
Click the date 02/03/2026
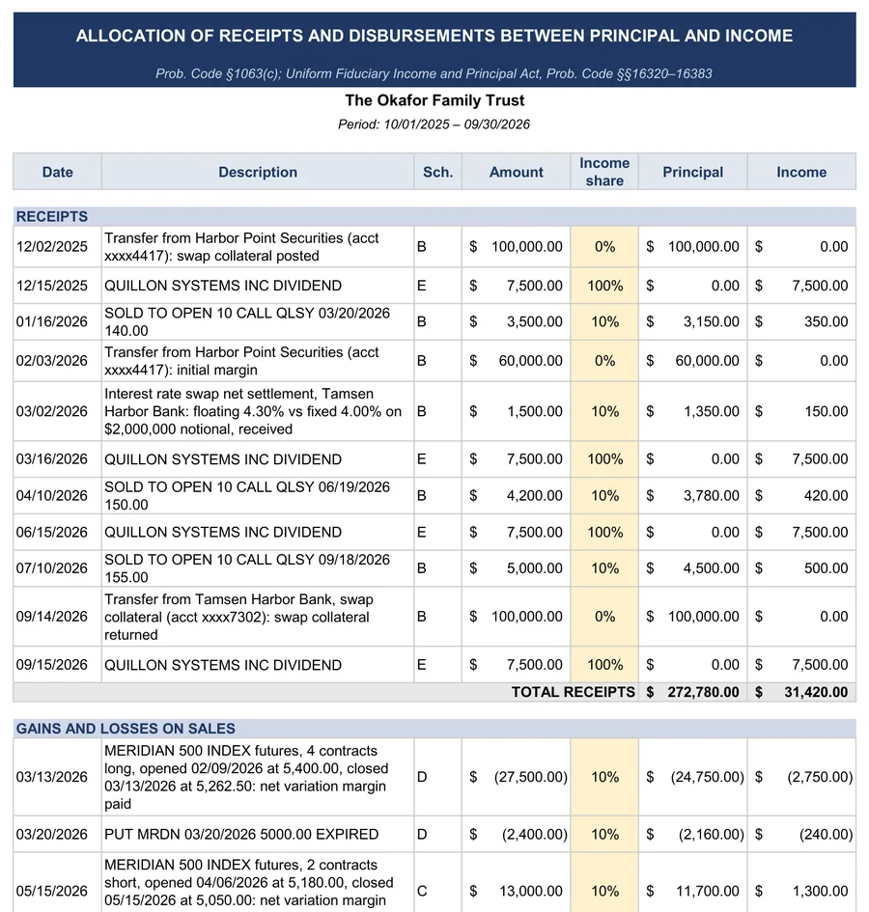pos(52,361)
